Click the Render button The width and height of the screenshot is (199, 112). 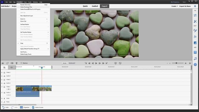[x=65, y=63]
